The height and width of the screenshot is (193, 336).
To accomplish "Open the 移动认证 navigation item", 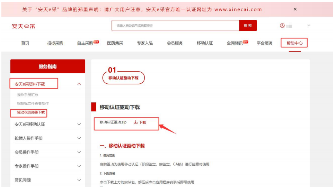I will click(205, 43).
